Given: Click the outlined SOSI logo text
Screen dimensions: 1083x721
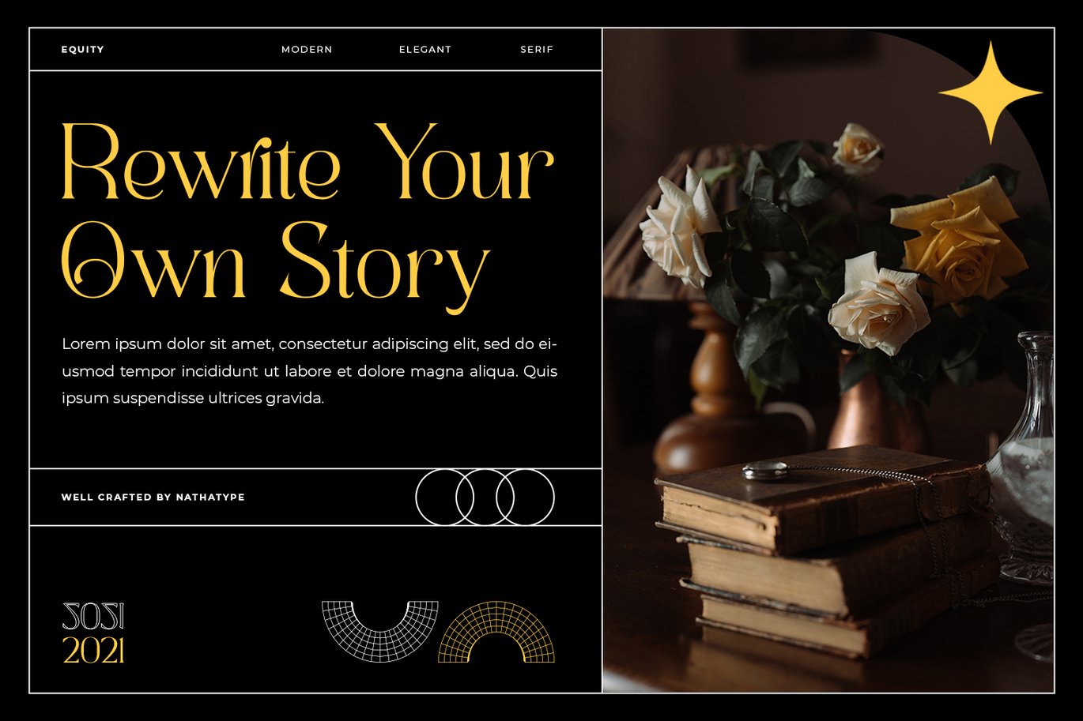Looking at the screenshot, I should [93, 616].
